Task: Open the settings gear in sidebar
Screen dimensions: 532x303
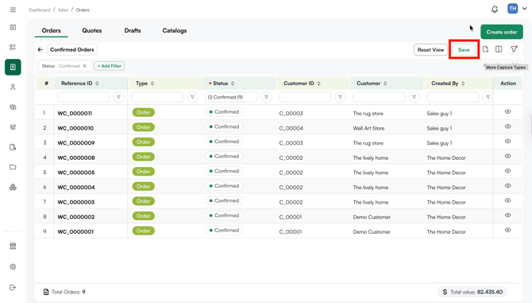Action: point(13,266)
